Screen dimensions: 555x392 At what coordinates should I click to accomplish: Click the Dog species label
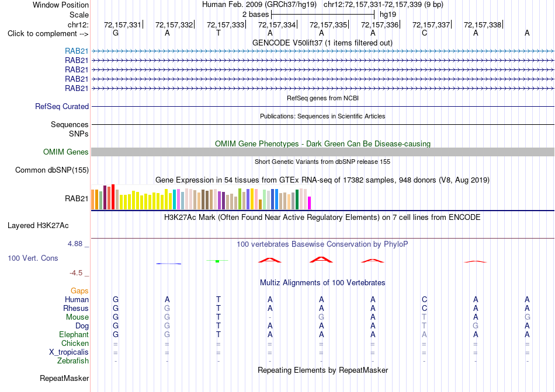point(82,326)
